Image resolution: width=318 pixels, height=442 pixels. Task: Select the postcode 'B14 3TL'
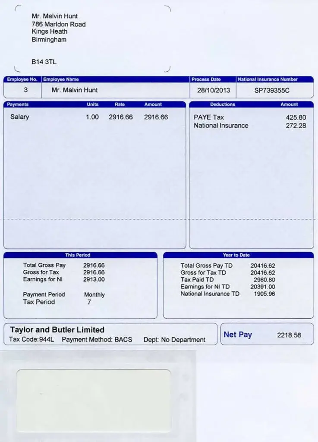pyautogui.click(x=44, y=62)
